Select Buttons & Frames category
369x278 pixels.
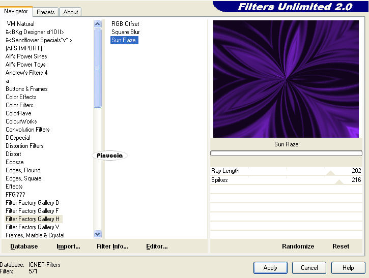[26, 89]
